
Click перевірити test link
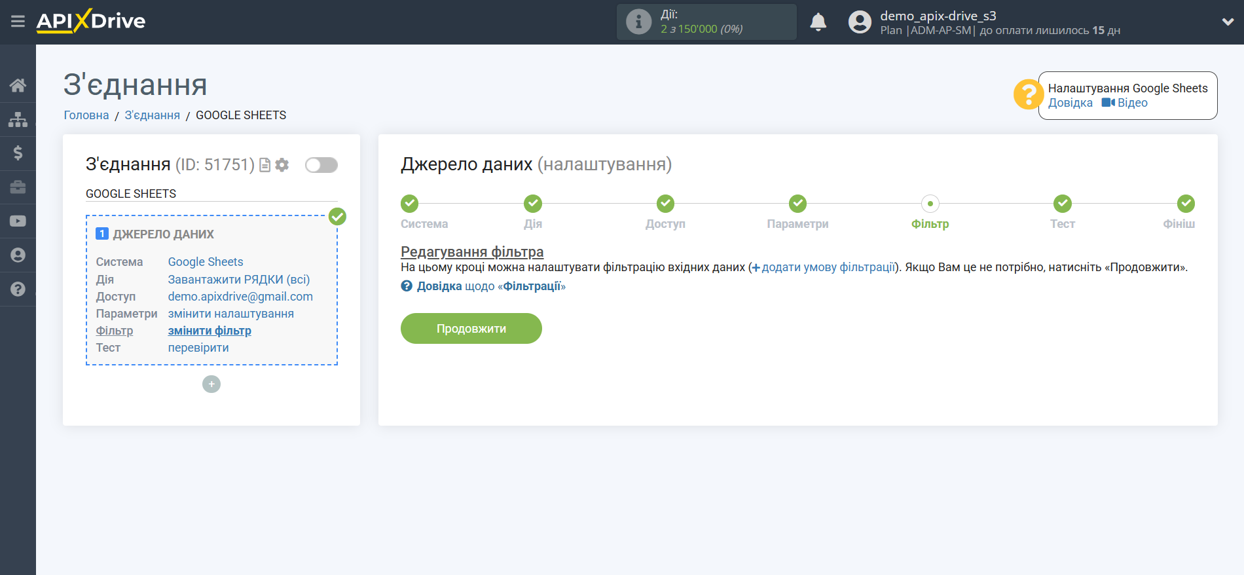click(198, 348)
